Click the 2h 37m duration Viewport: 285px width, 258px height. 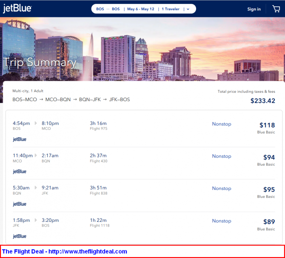point(98,156)
